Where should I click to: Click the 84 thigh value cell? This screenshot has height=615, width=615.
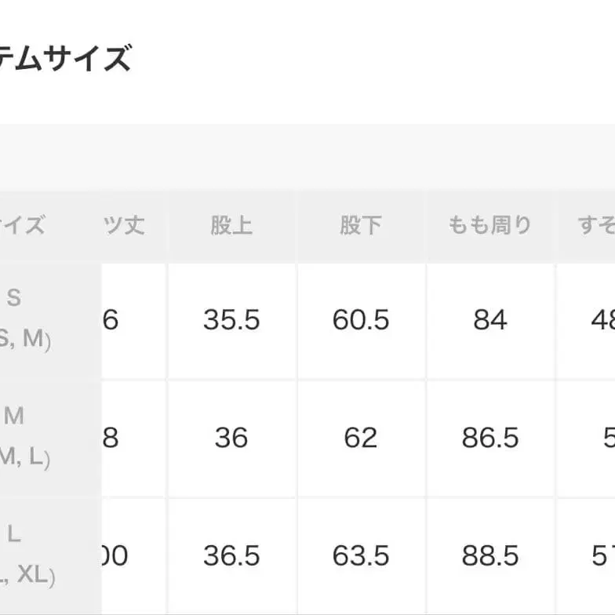pyautogui.click(x=490, y=320)
